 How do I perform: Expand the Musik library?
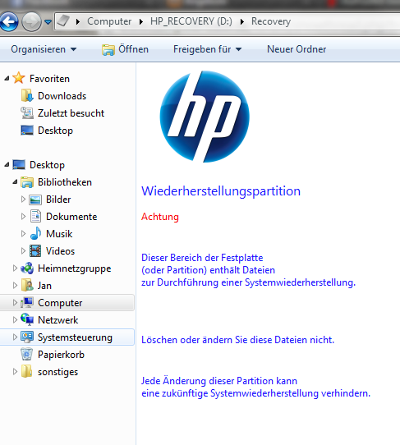tap(23, 234)
